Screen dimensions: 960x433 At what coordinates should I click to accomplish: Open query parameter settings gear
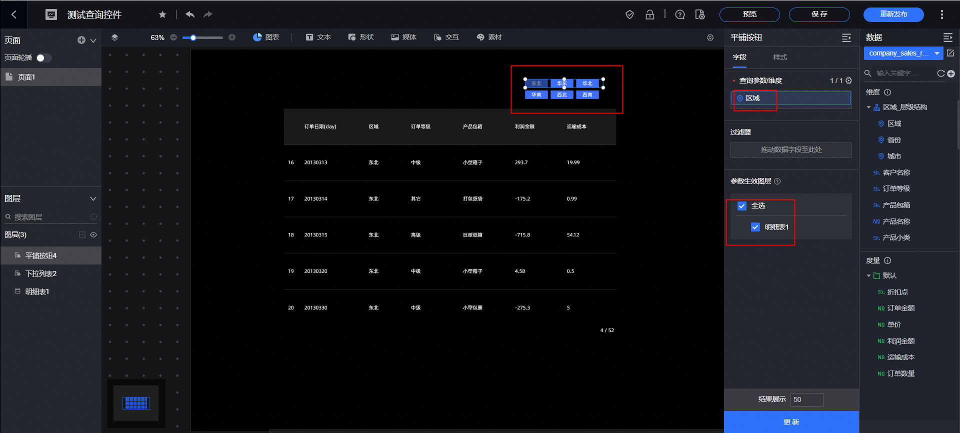(849, 80)
